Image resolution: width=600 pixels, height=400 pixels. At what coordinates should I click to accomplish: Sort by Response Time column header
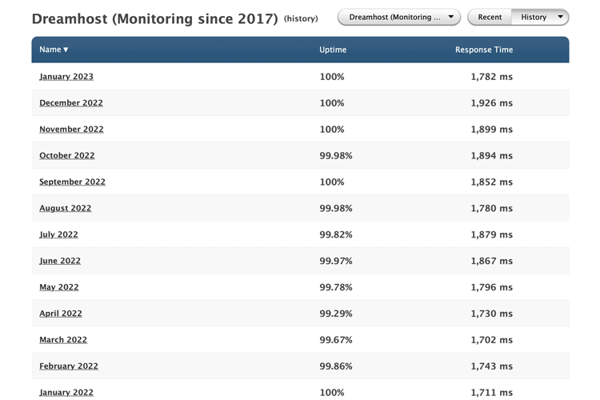(x=484, y=50)
